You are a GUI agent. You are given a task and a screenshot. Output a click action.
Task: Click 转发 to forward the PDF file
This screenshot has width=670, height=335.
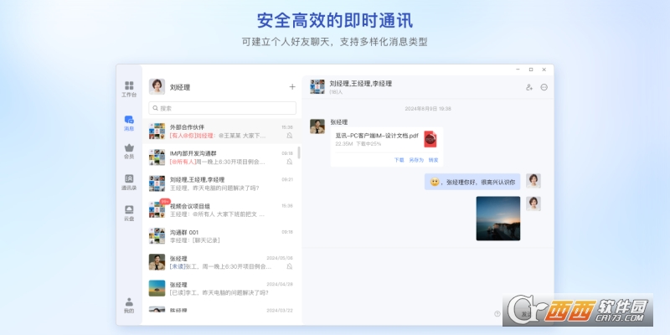coord(433,159)
